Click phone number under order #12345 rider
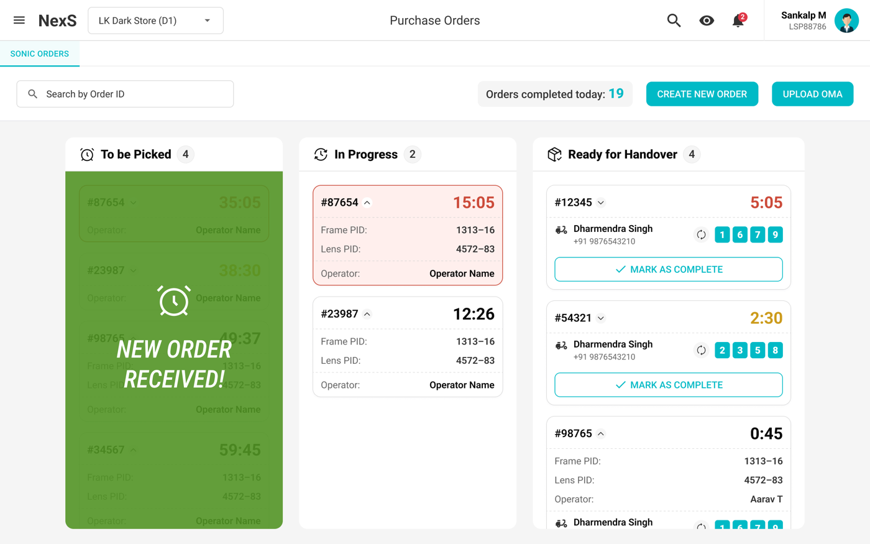The image size is (870, 544). [x=604, y=241]
